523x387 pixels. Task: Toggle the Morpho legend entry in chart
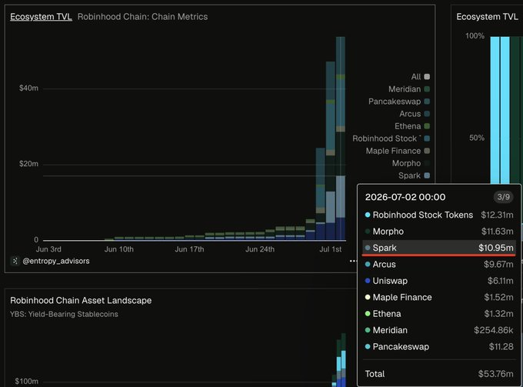(x=411, y=163)
